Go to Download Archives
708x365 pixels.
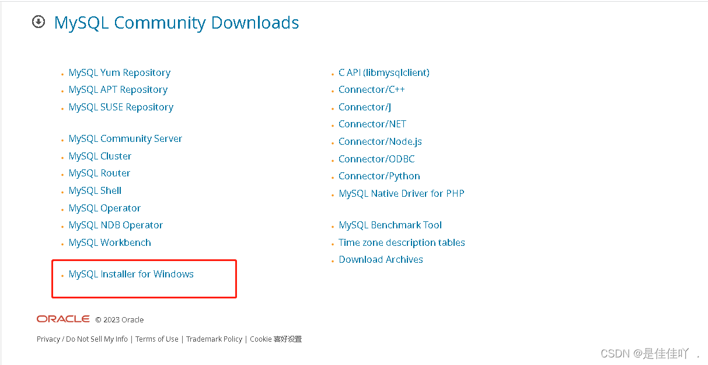(x=381, y=259)
